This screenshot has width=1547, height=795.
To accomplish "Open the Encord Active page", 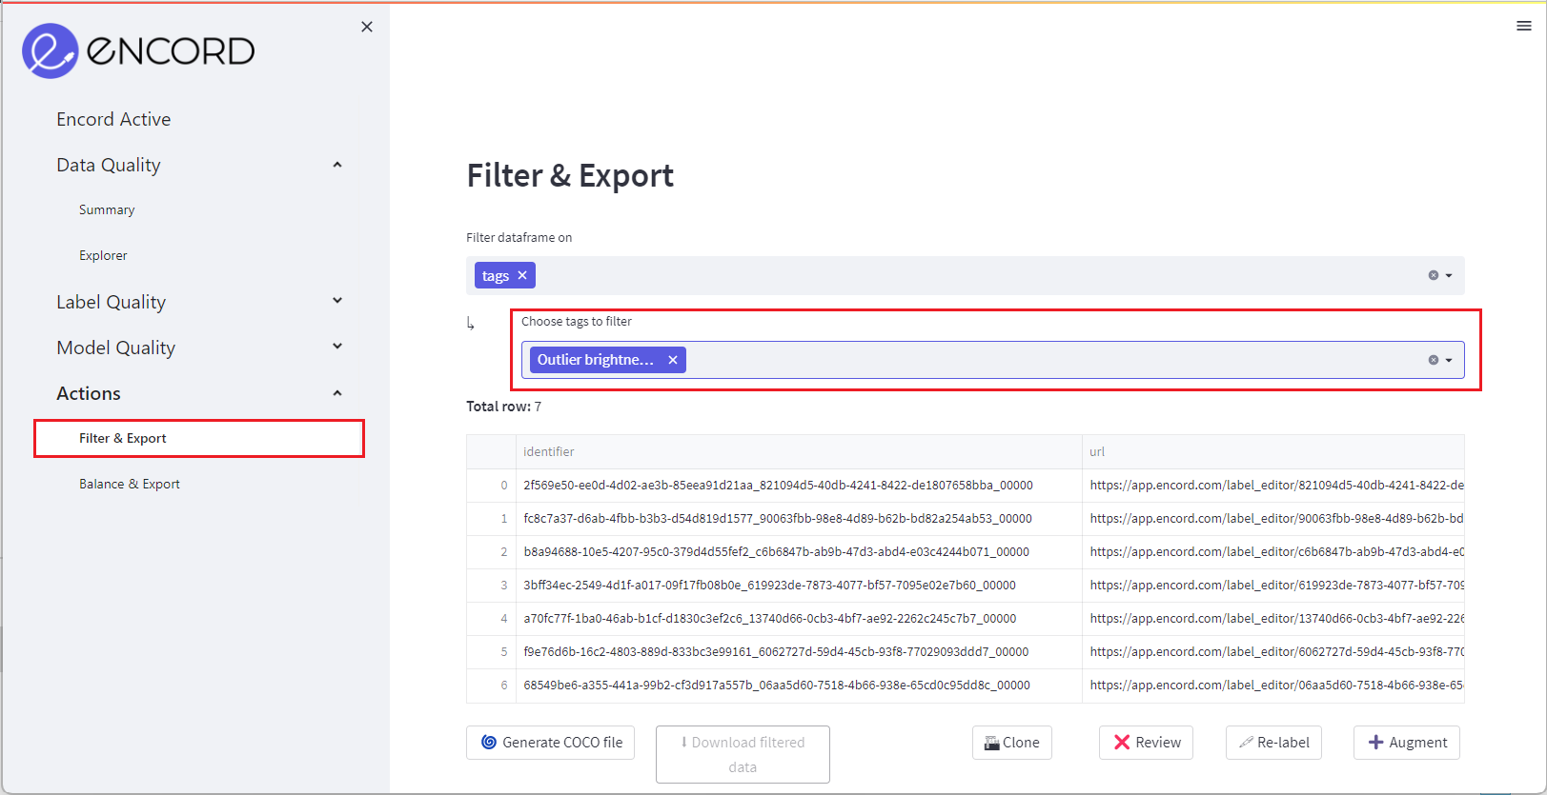I will click(113, 119).
